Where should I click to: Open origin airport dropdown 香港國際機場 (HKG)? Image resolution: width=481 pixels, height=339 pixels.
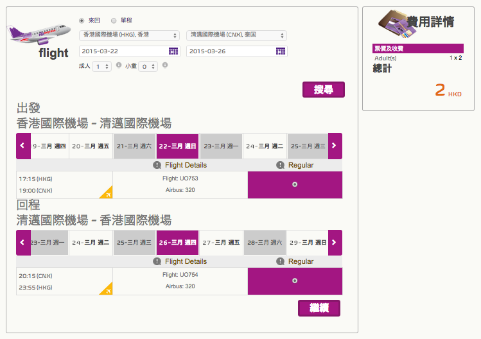point(130,35)
